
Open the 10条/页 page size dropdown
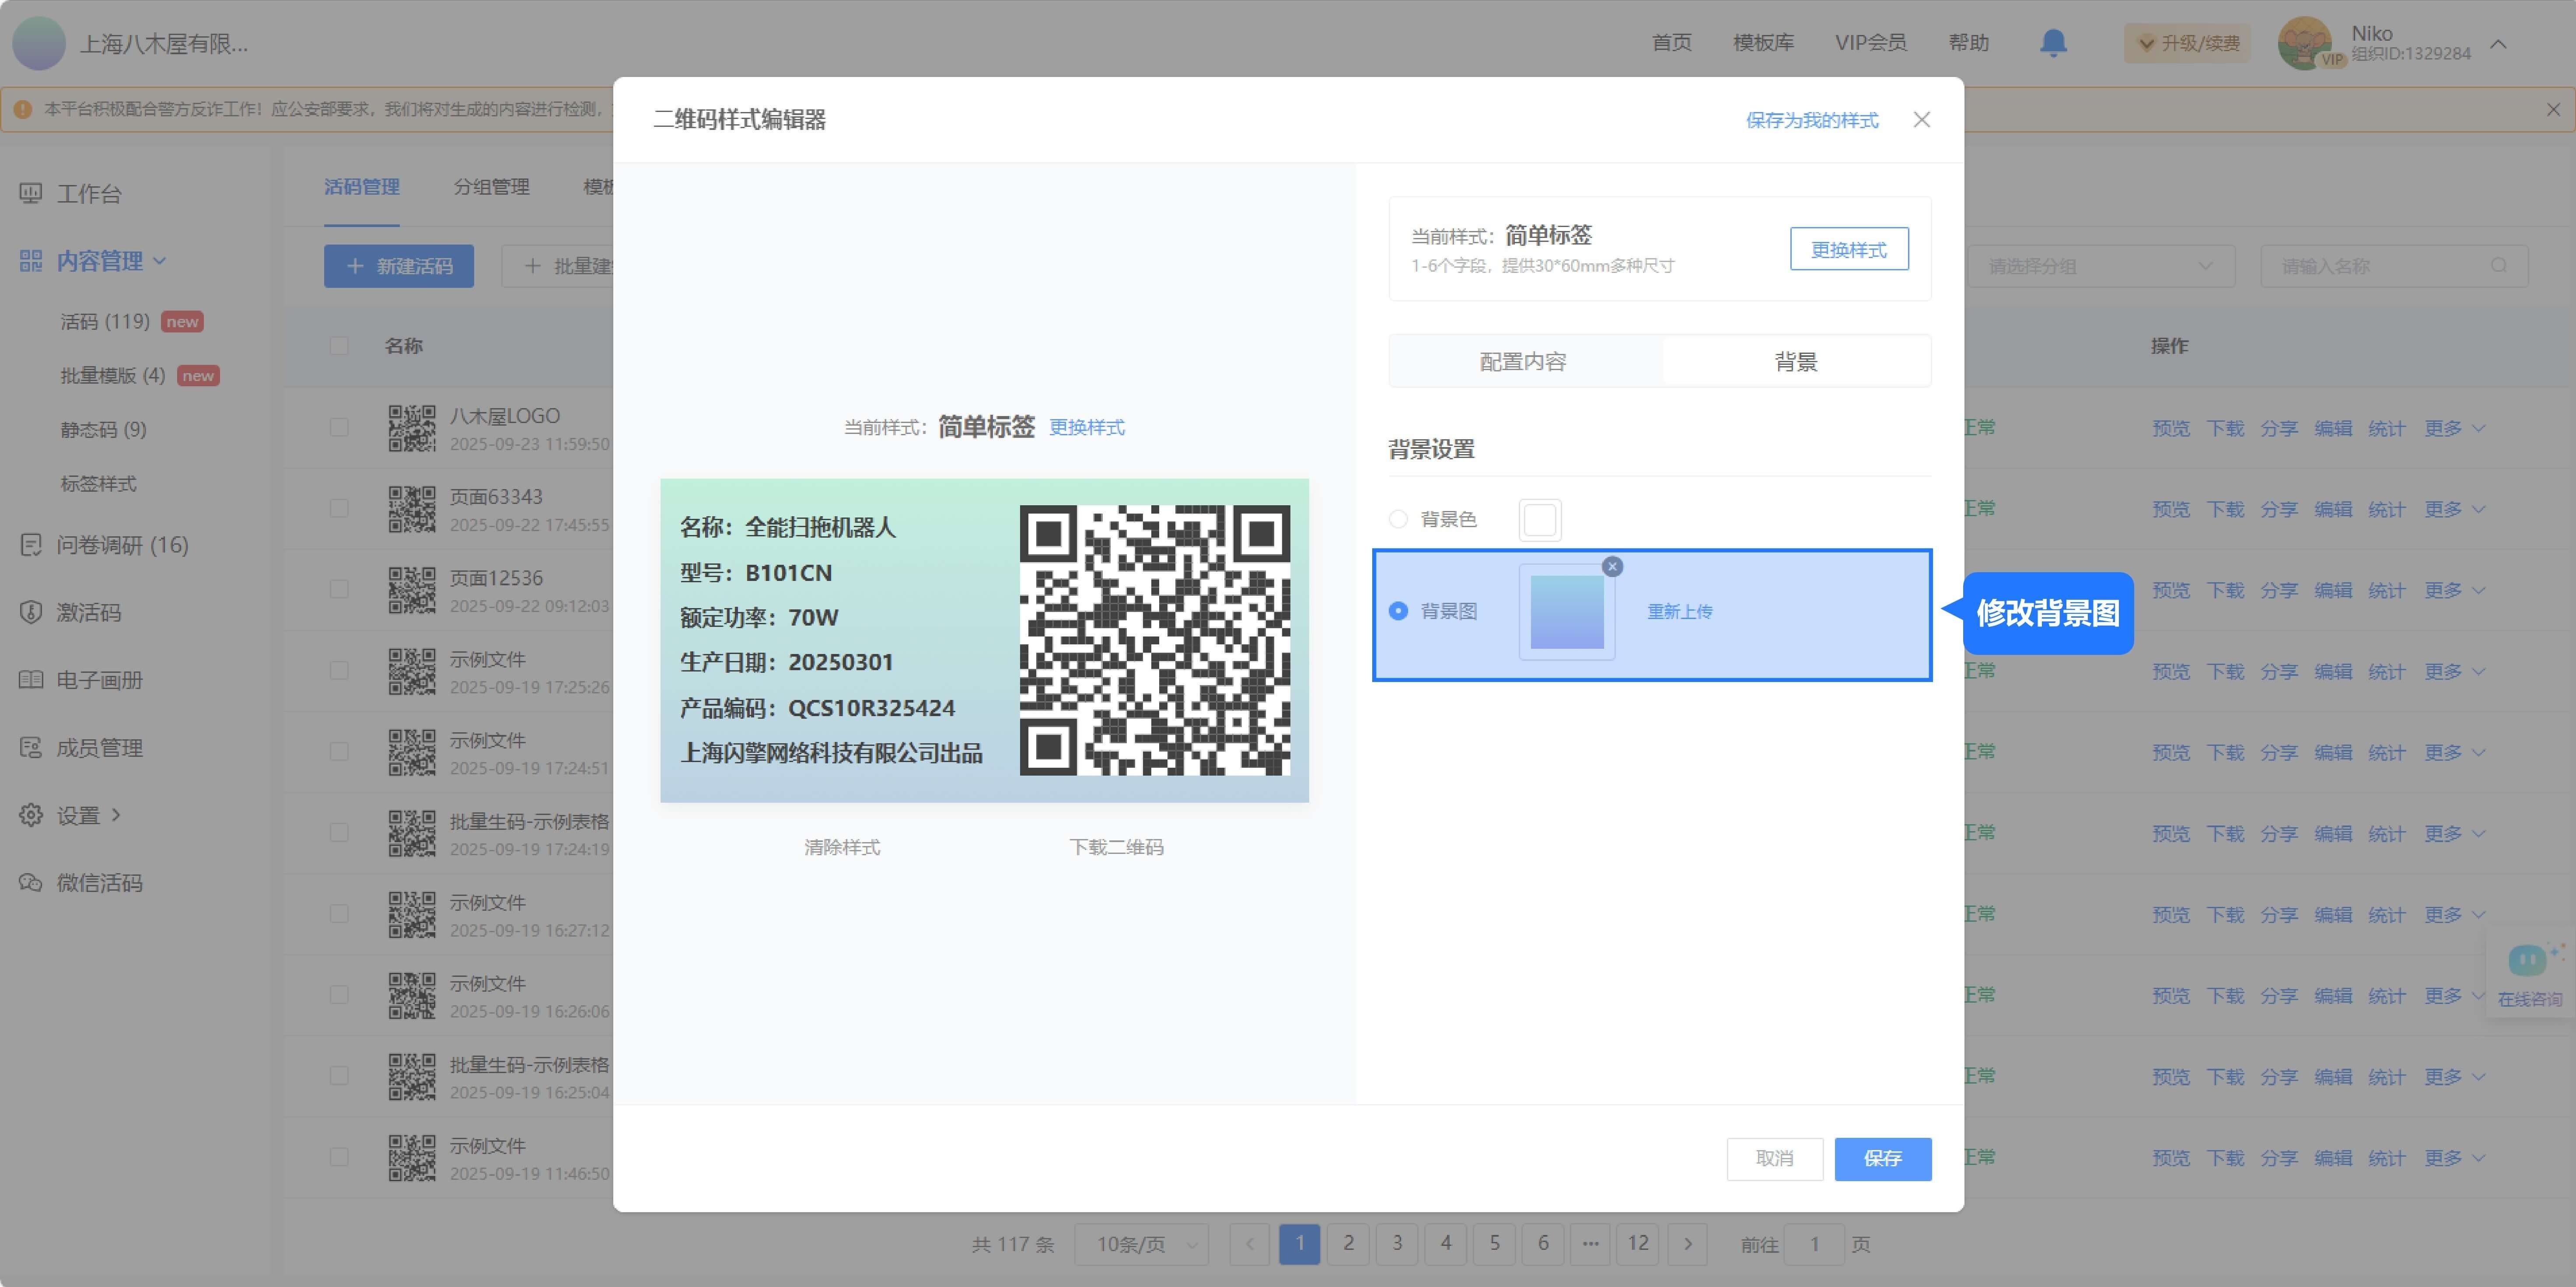[x=1142, y=1244]
